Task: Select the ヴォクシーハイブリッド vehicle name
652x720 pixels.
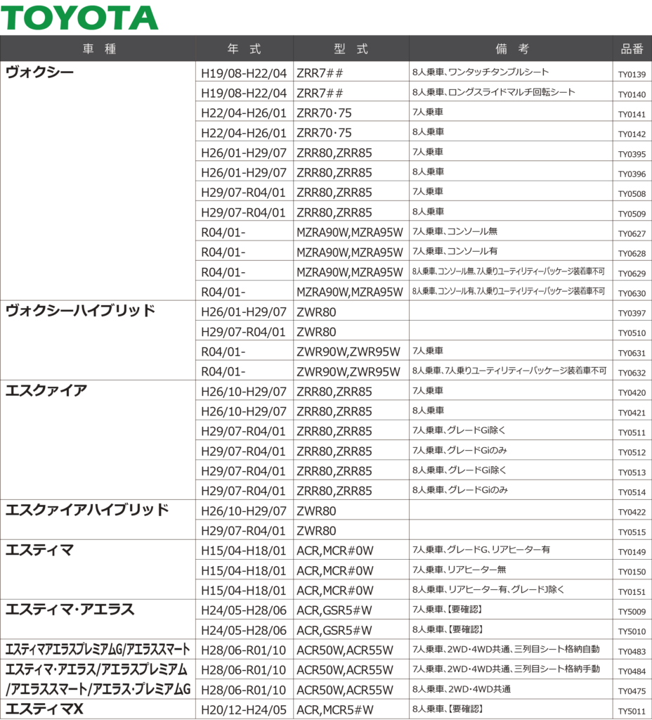Action: [x=80, y=311]
